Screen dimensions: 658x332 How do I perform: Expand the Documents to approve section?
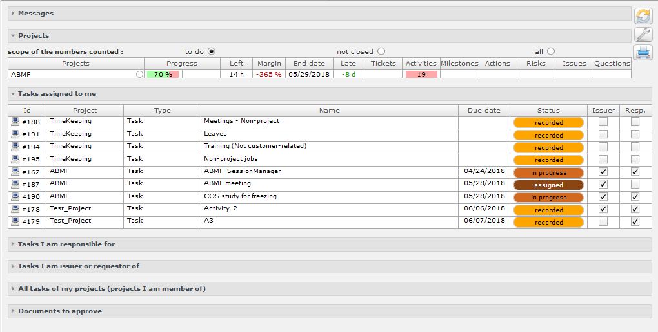[59, 311]
